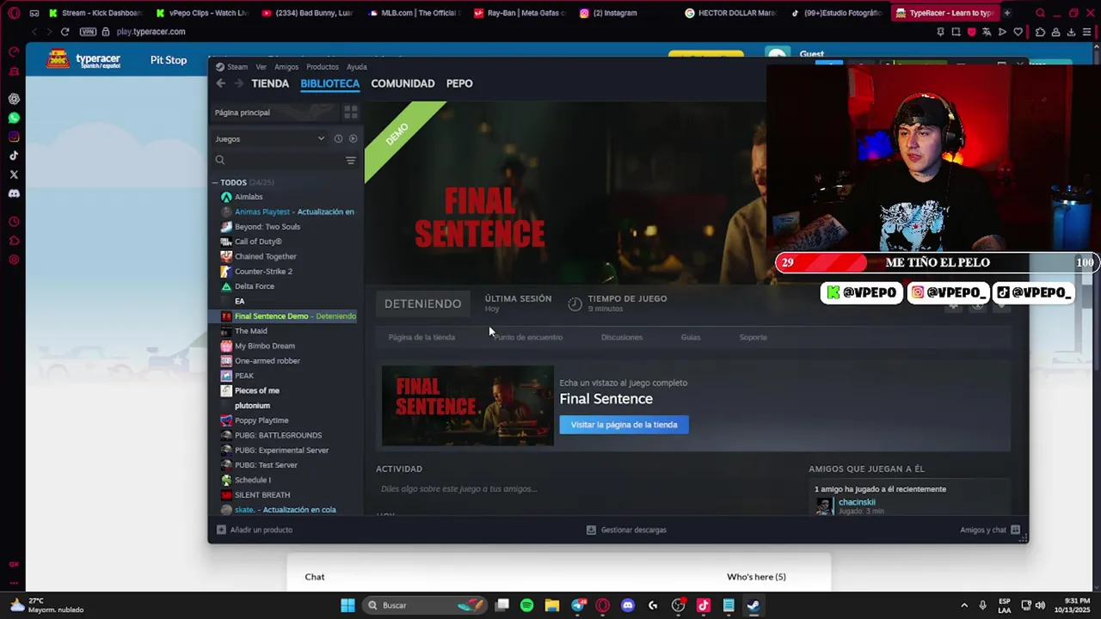Show hidden system tray icons

(x=964, y=605)
